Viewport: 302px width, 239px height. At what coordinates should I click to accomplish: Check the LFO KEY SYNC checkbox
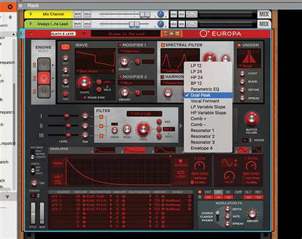tap(244, 178)
